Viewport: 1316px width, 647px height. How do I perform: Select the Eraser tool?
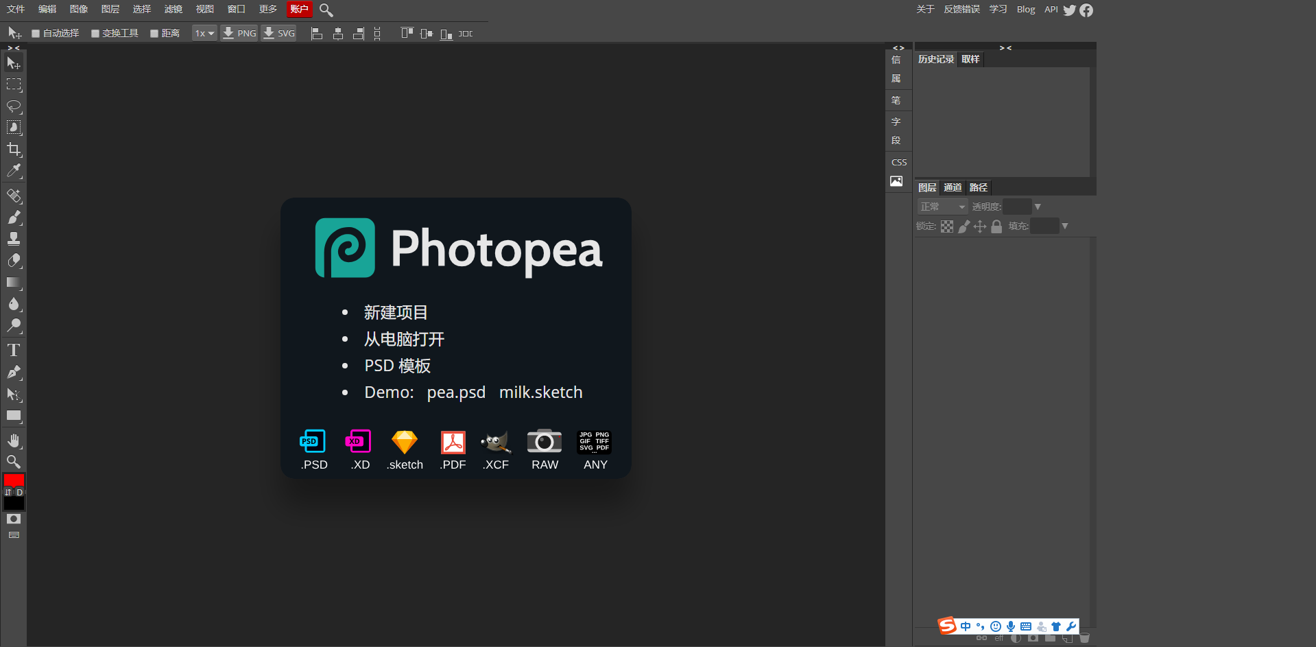(x=14, y=261)
